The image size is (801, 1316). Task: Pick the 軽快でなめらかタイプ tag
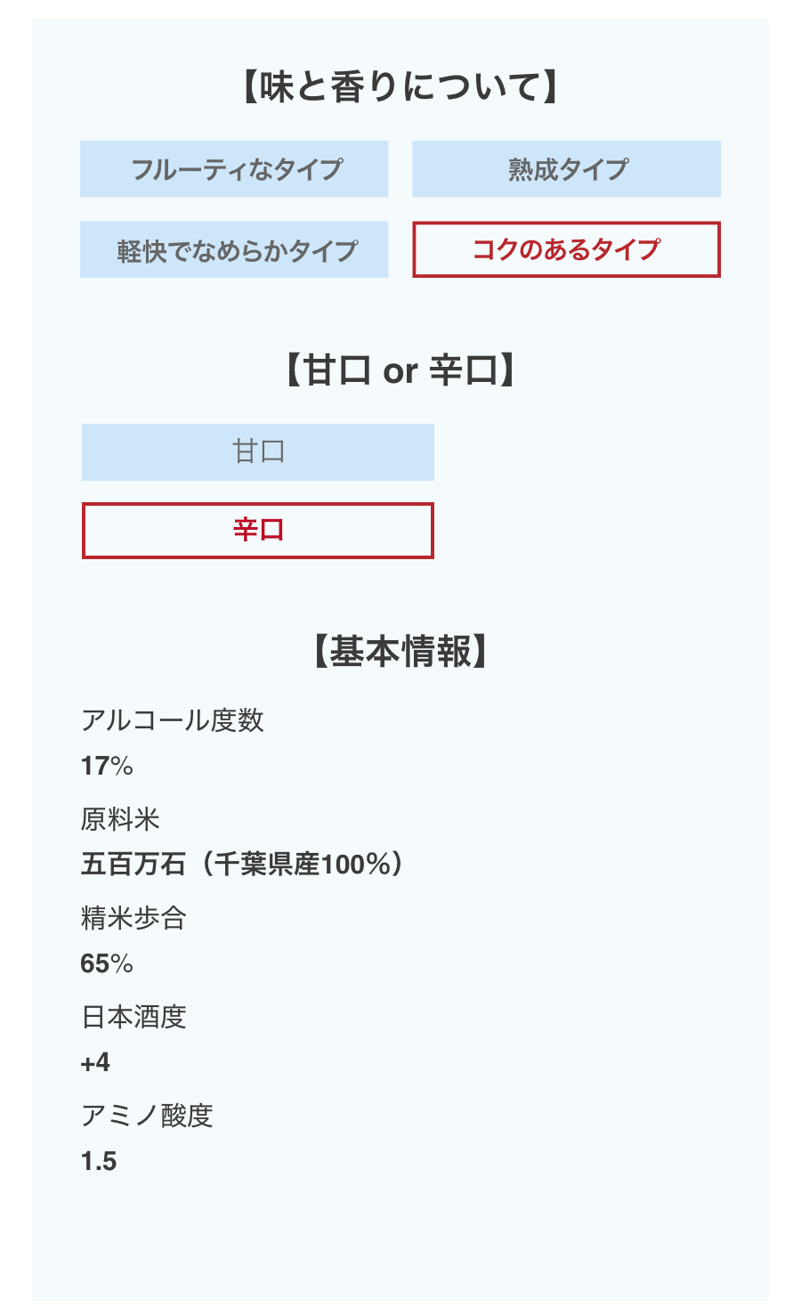pos(234,250)
